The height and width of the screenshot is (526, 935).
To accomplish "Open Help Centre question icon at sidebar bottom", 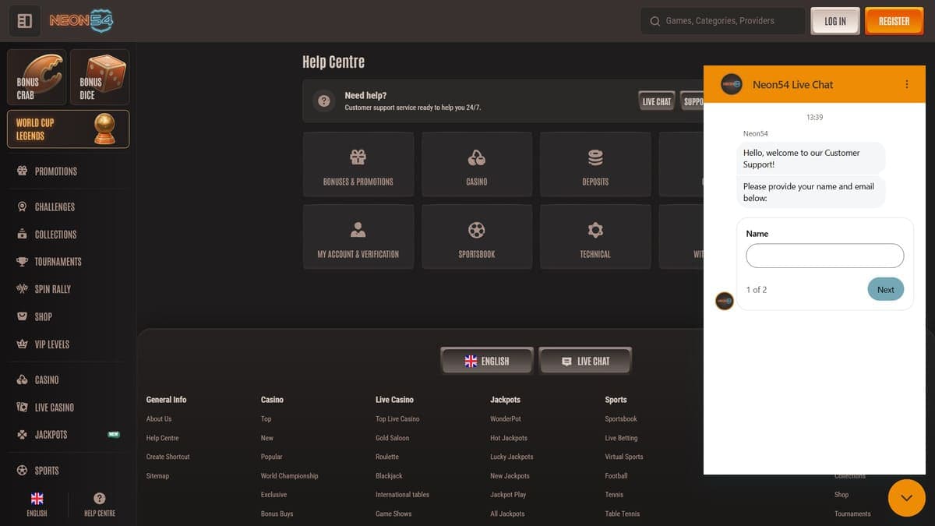I will coord(100,499).
